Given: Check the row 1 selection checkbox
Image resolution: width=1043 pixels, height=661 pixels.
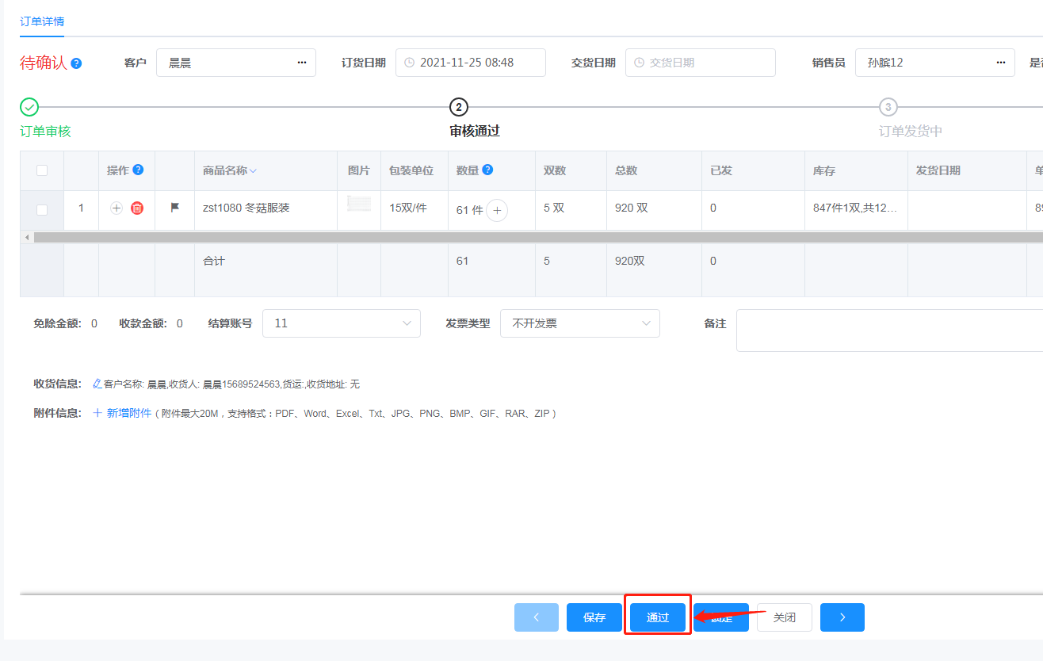Looking at the screenshot, I should point(42,210).
